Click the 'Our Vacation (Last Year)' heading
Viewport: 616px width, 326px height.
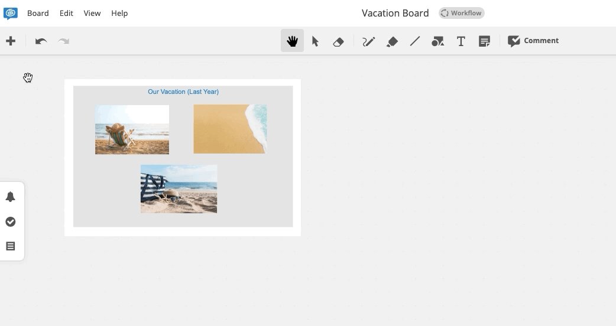[183, 92]
